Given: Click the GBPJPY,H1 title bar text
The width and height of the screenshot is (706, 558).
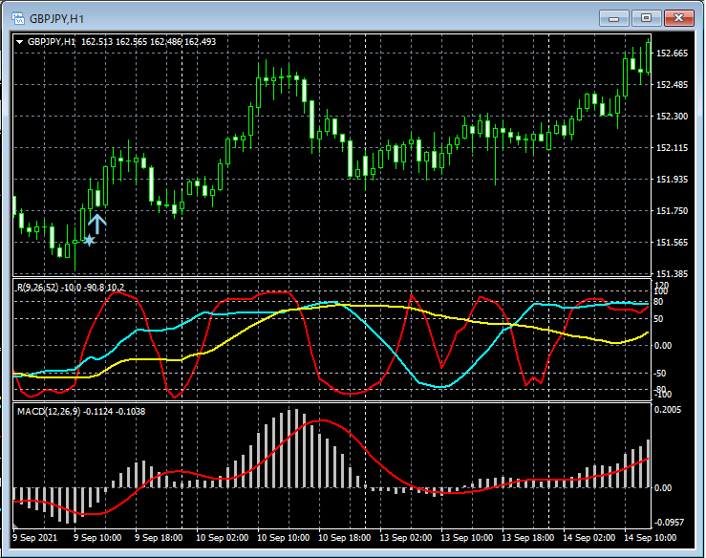Looking at the screenshot, I should (x=56, y=18).
